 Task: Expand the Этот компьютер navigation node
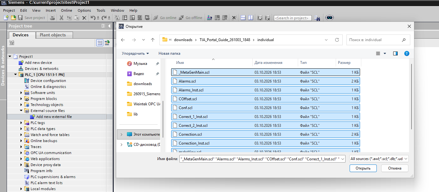(121, 134)
